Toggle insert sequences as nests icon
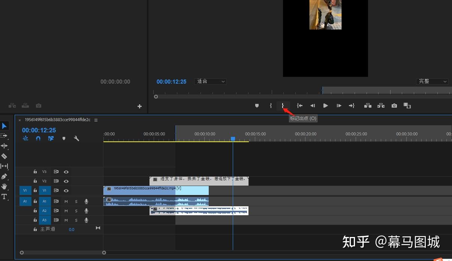The height and width of the screenshot is (261, 452). point(25,138)
